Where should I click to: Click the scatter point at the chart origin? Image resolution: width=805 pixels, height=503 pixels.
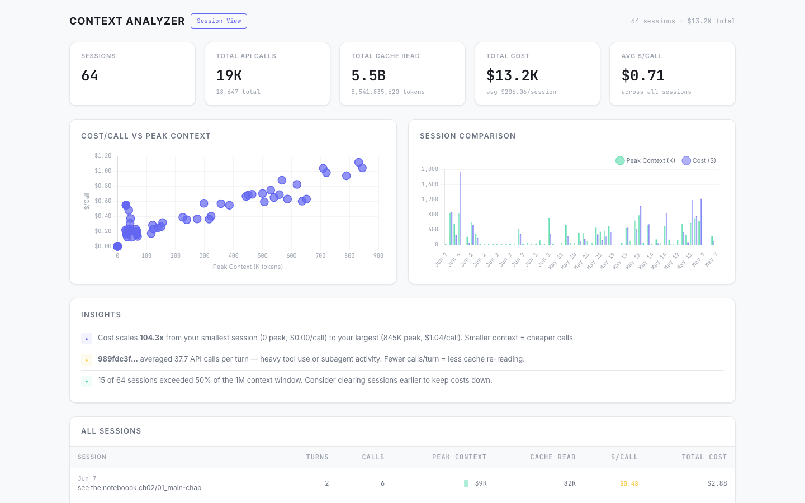pyautogui.click(x=117, y=246)
